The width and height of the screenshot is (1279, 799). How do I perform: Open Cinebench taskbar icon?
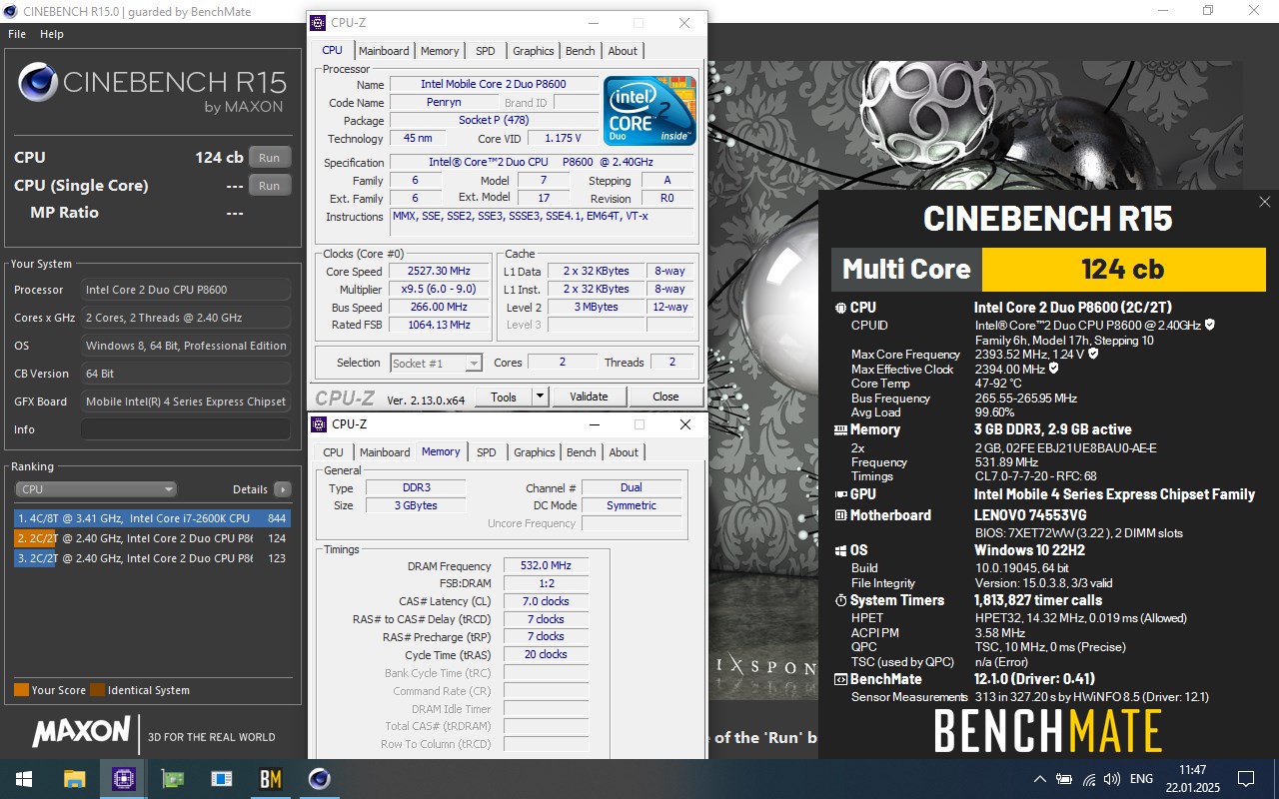tap(319, 779)
